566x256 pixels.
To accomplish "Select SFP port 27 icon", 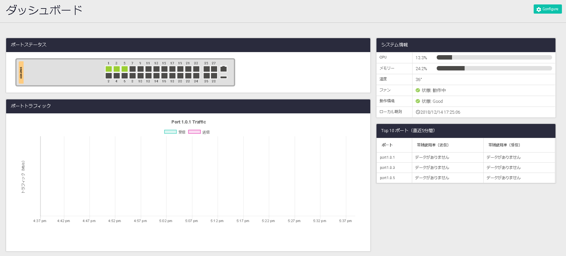I will [x=214, y=69].
